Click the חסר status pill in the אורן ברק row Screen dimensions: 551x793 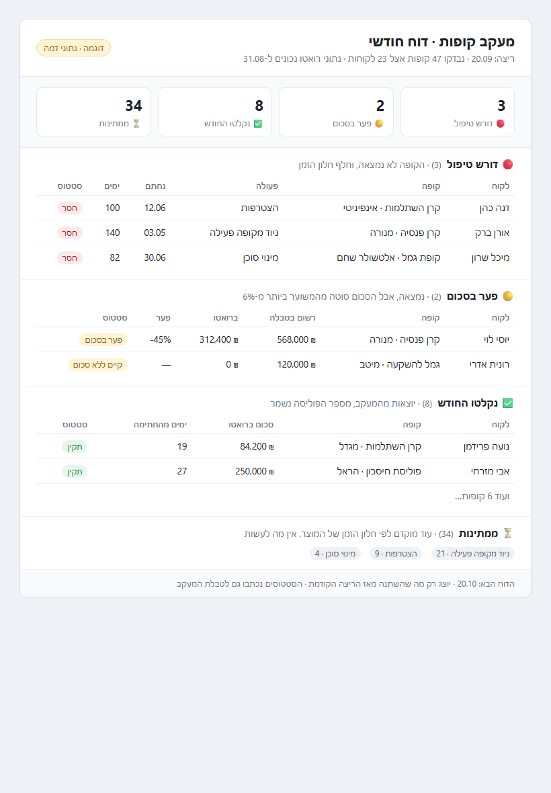pos(70,233)
